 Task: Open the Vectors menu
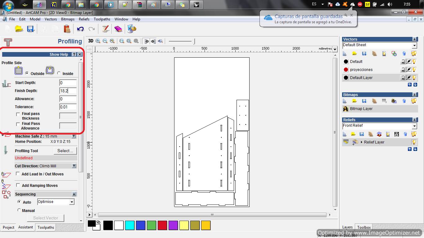(51, 19)
